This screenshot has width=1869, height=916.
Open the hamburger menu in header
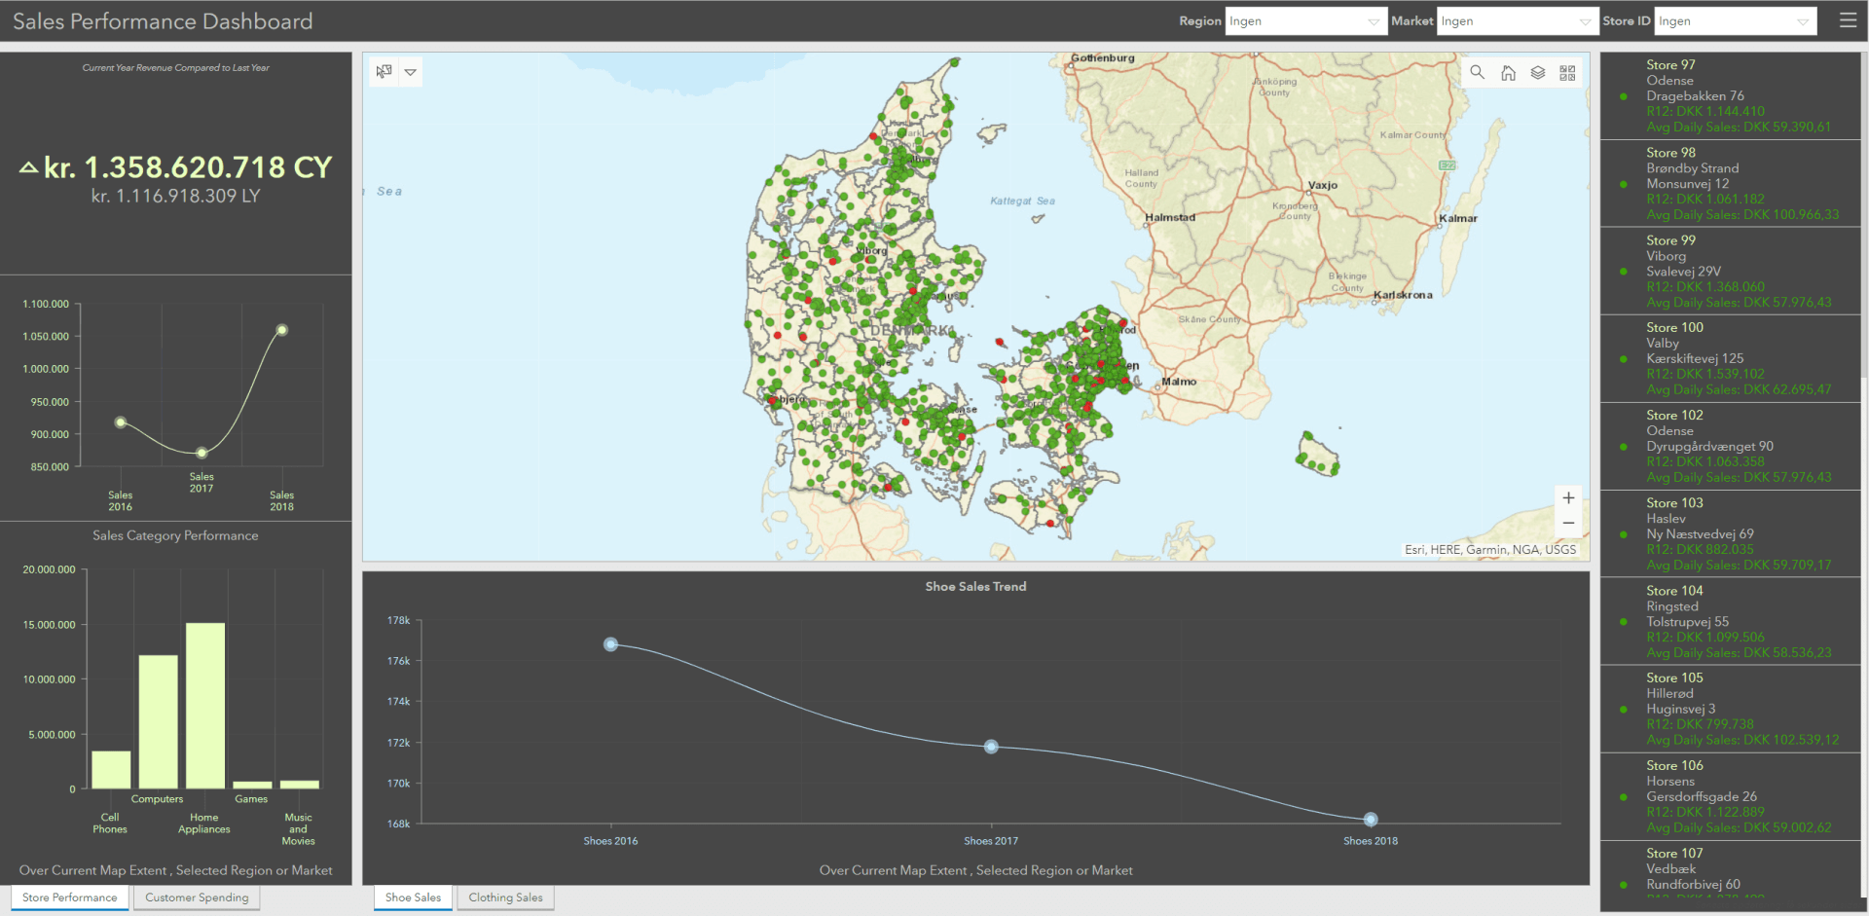pyautogui.click(x=1848, y=20)
